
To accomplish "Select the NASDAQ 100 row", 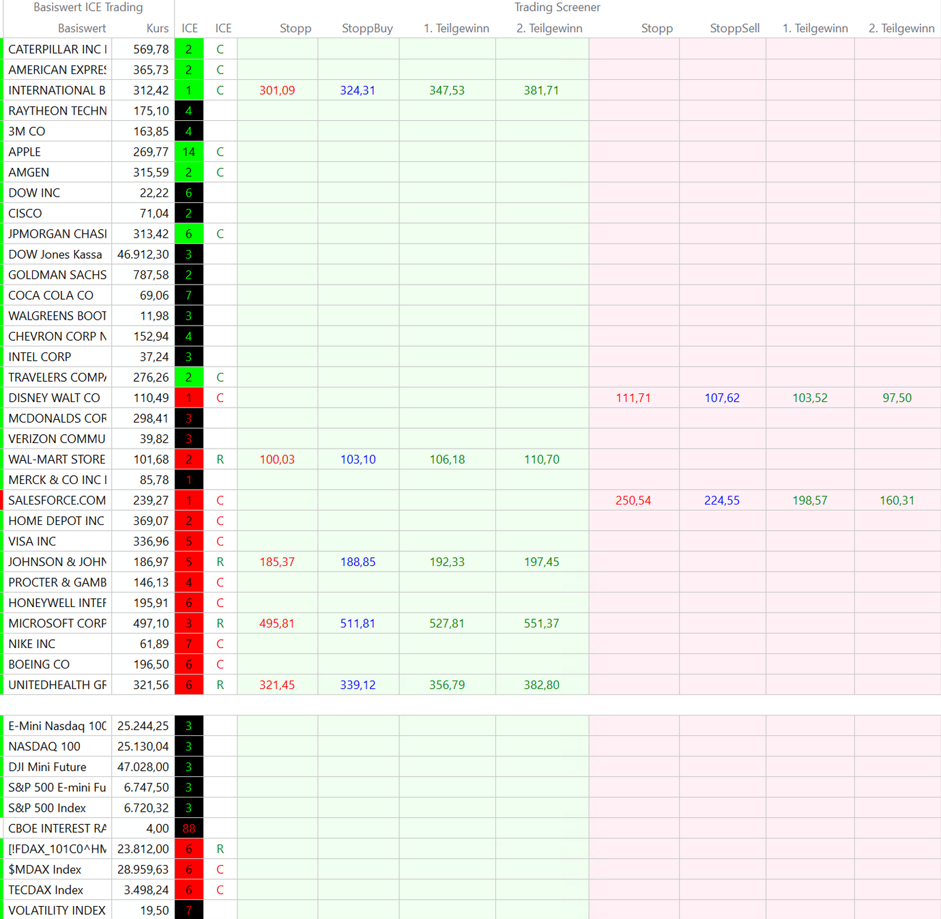I will point(44,746).
